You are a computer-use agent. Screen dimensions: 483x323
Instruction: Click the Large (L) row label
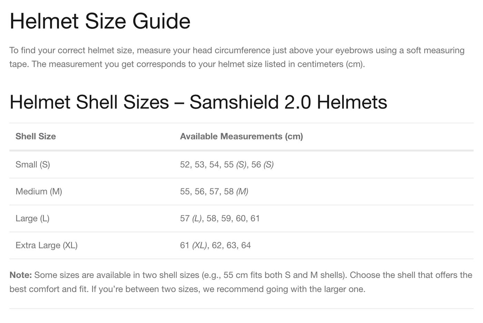(x=32, y=218)
